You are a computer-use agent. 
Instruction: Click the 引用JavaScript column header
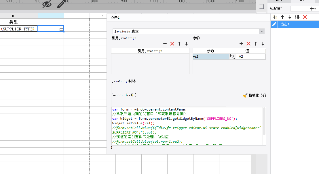150,51
